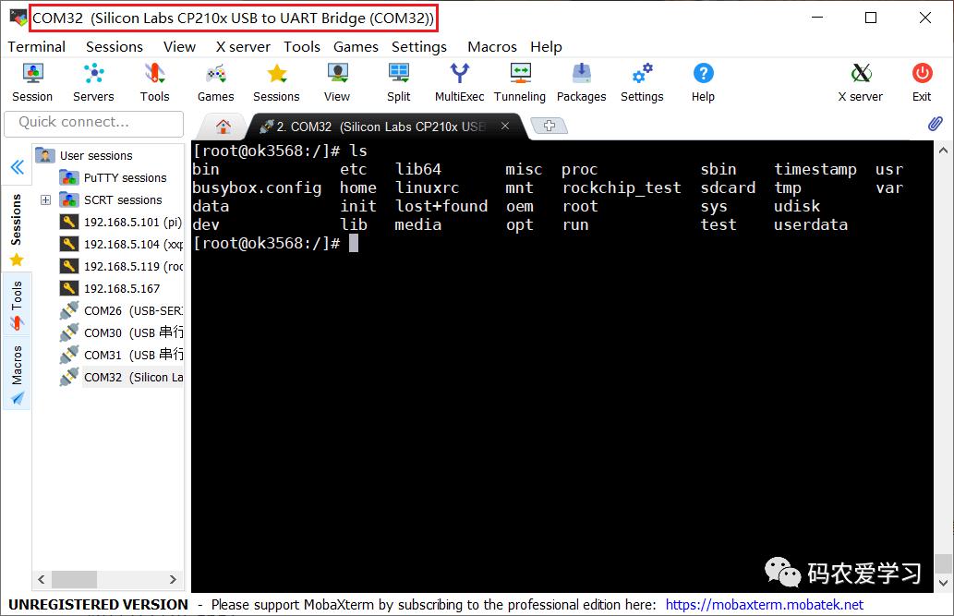Expand the SCRT sessions folder

tap(45, 199)
